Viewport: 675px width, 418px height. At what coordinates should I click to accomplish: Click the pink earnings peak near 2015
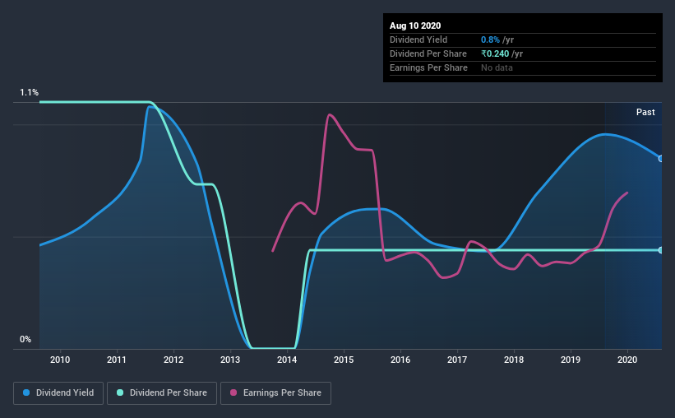330,114
